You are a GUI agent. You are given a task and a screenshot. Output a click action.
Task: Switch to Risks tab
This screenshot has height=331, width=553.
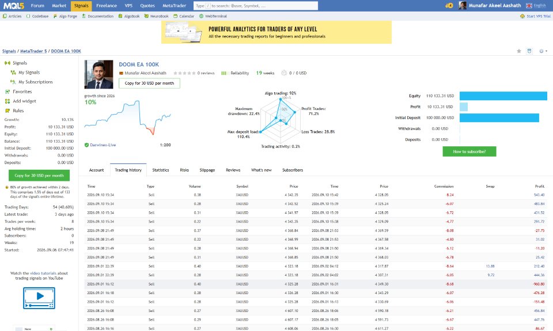[184, 170]
